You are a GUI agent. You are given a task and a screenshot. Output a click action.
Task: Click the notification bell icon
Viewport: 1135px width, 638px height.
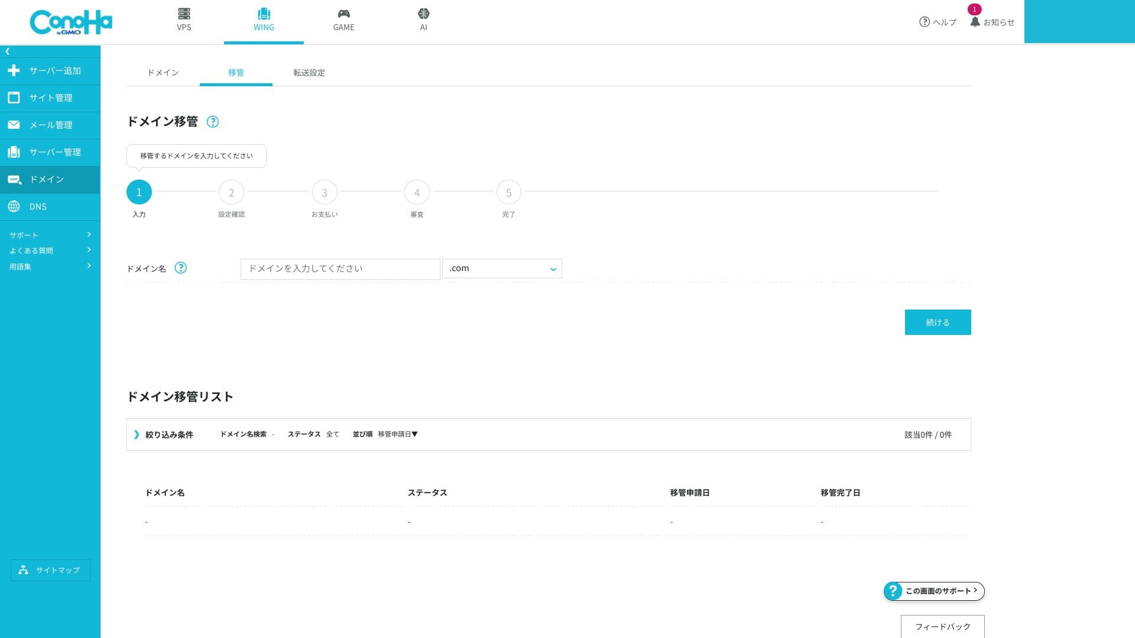(975, 22)
